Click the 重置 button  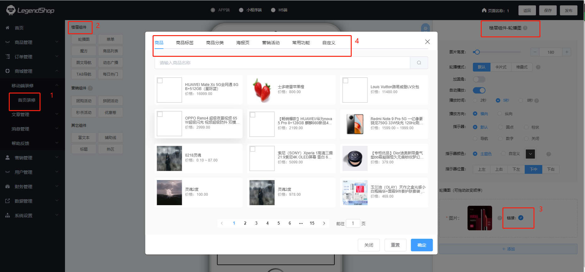point(395,245)
